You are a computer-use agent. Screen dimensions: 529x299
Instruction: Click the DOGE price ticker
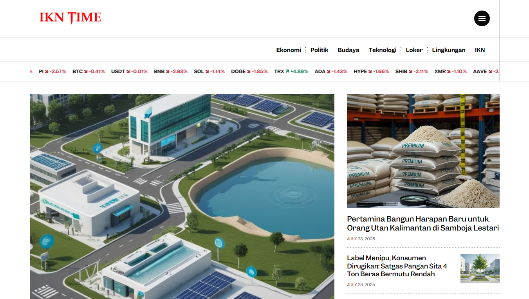click(x=249, y=72)
